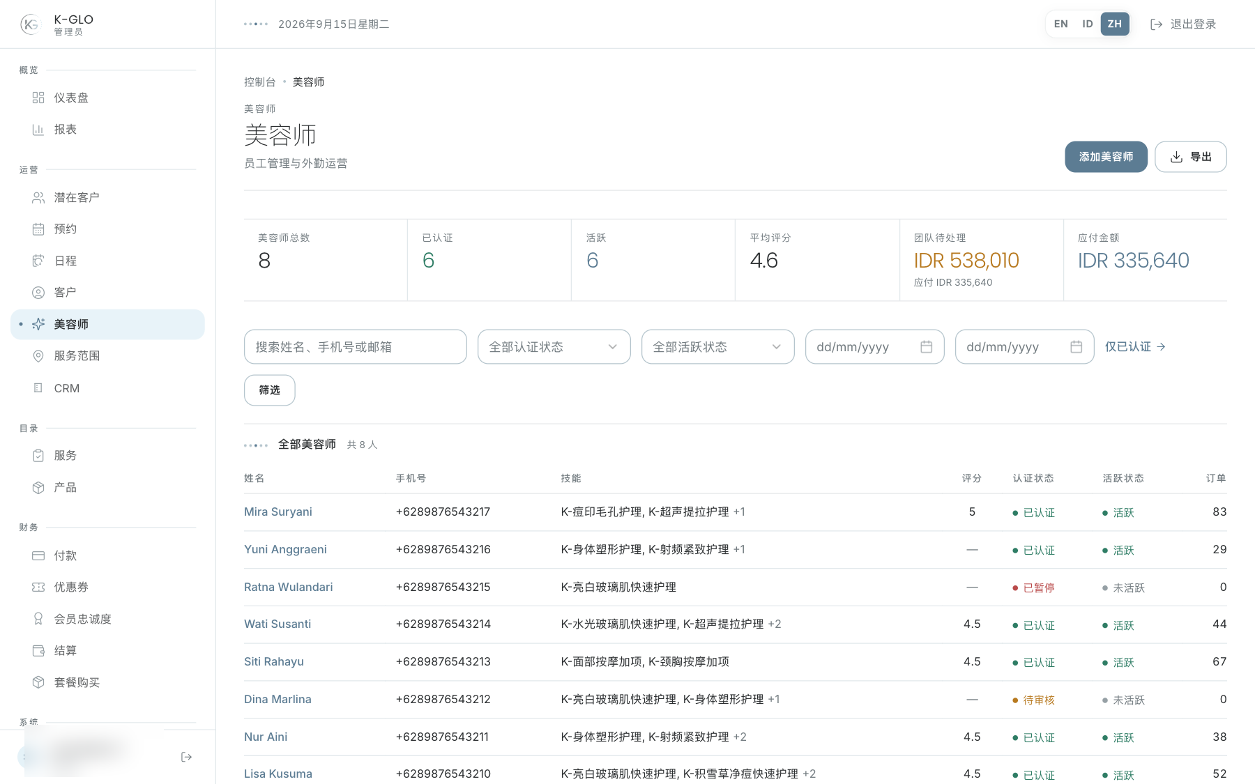Open Ratna Wulandari's profile link
The height and width of the screenshot is (784, 1255).
coord(288,587)
